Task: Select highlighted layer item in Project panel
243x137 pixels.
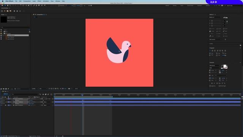Action: [18, 35]
